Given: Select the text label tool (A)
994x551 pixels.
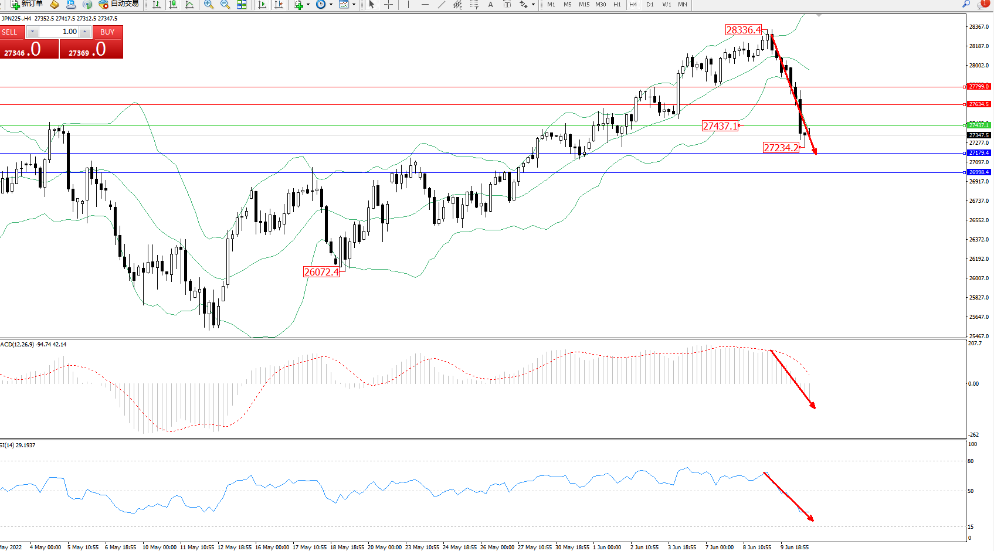Looking at the screenshot, I should tap(490, 5).
